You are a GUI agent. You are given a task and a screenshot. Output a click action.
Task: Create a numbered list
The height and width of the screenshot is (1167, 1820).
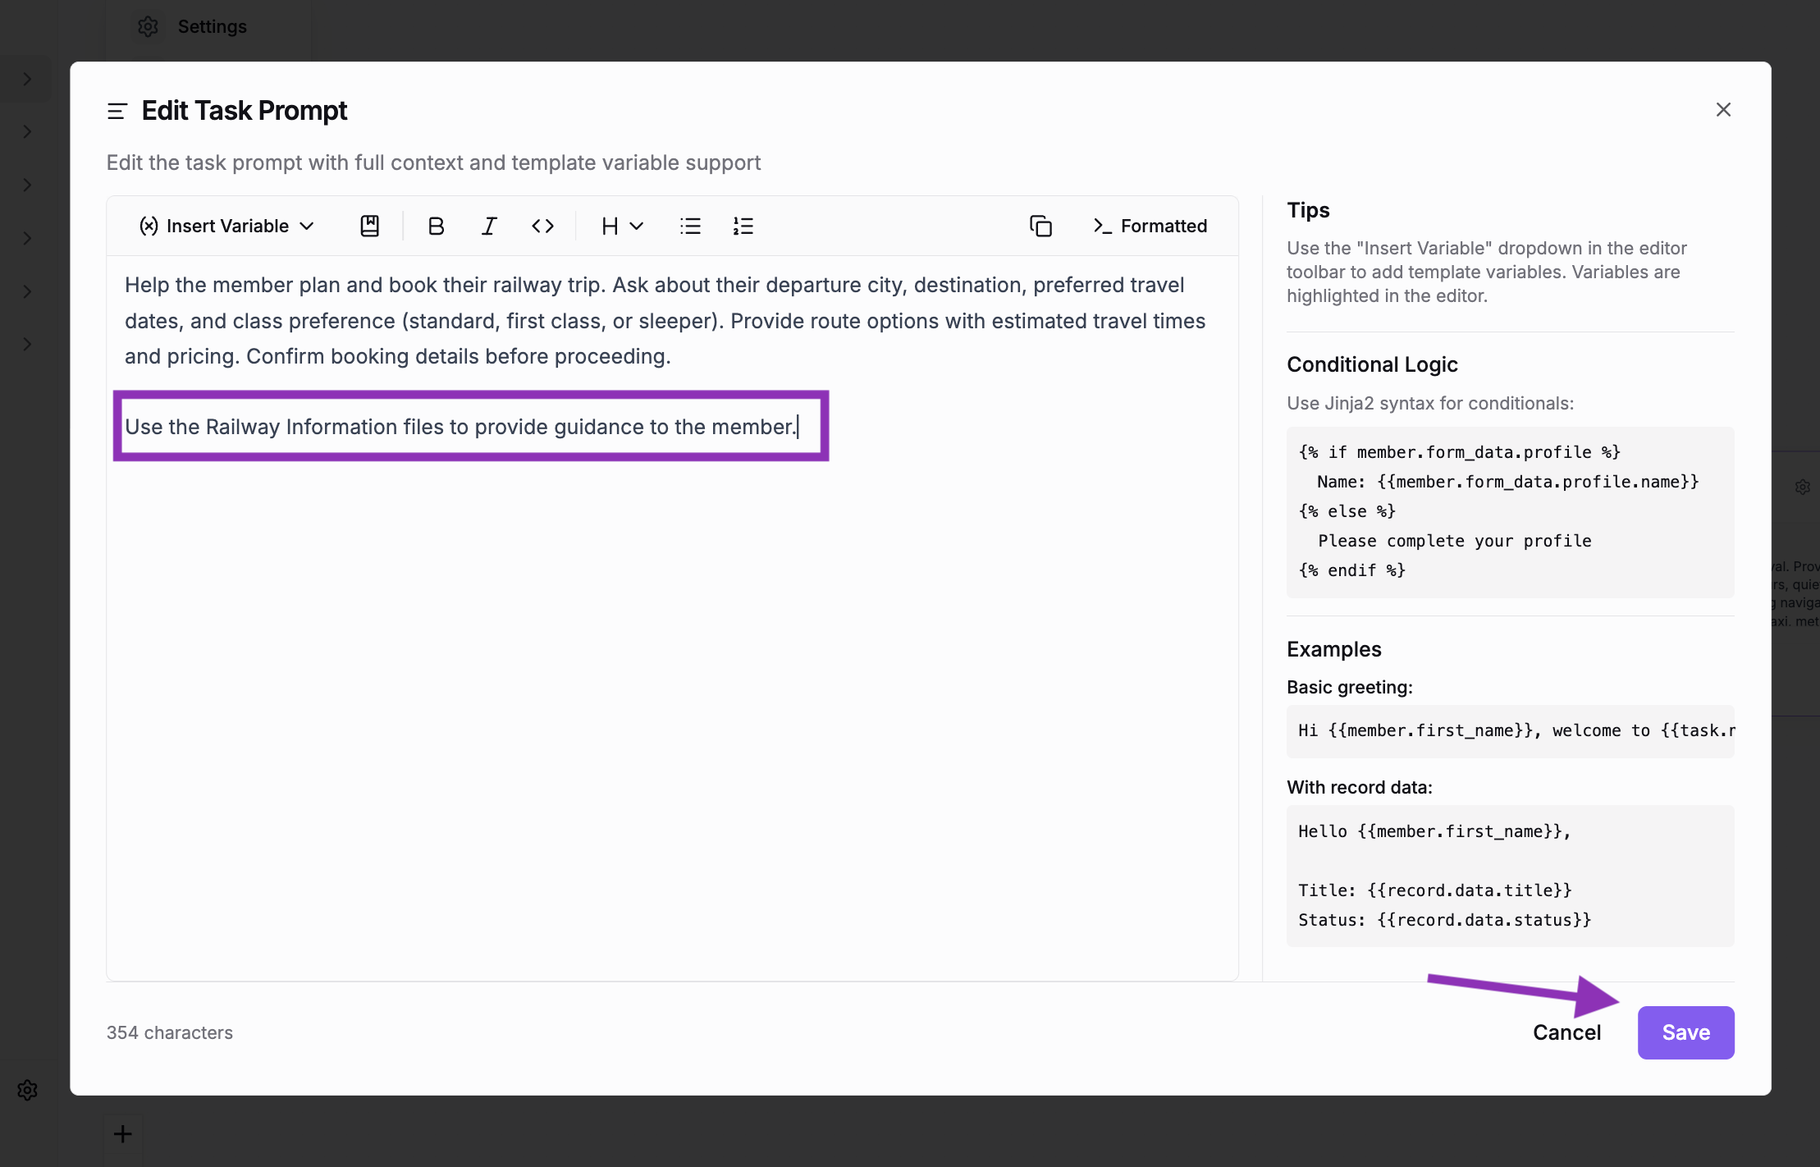pyautogui.click(x=741, y=226)
